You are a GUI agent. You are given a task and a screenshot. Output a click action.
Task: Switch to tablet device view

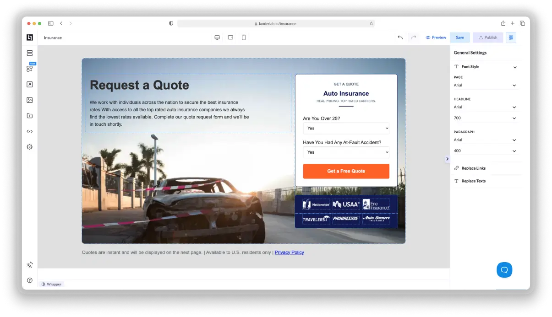[230, 38]
